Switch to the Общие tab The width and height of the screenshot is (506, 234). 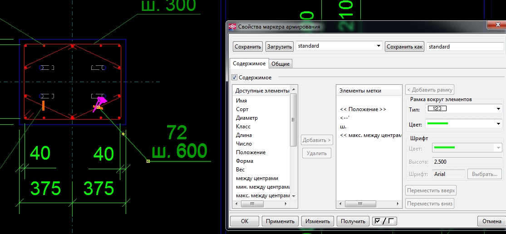[x=280, y=64]
